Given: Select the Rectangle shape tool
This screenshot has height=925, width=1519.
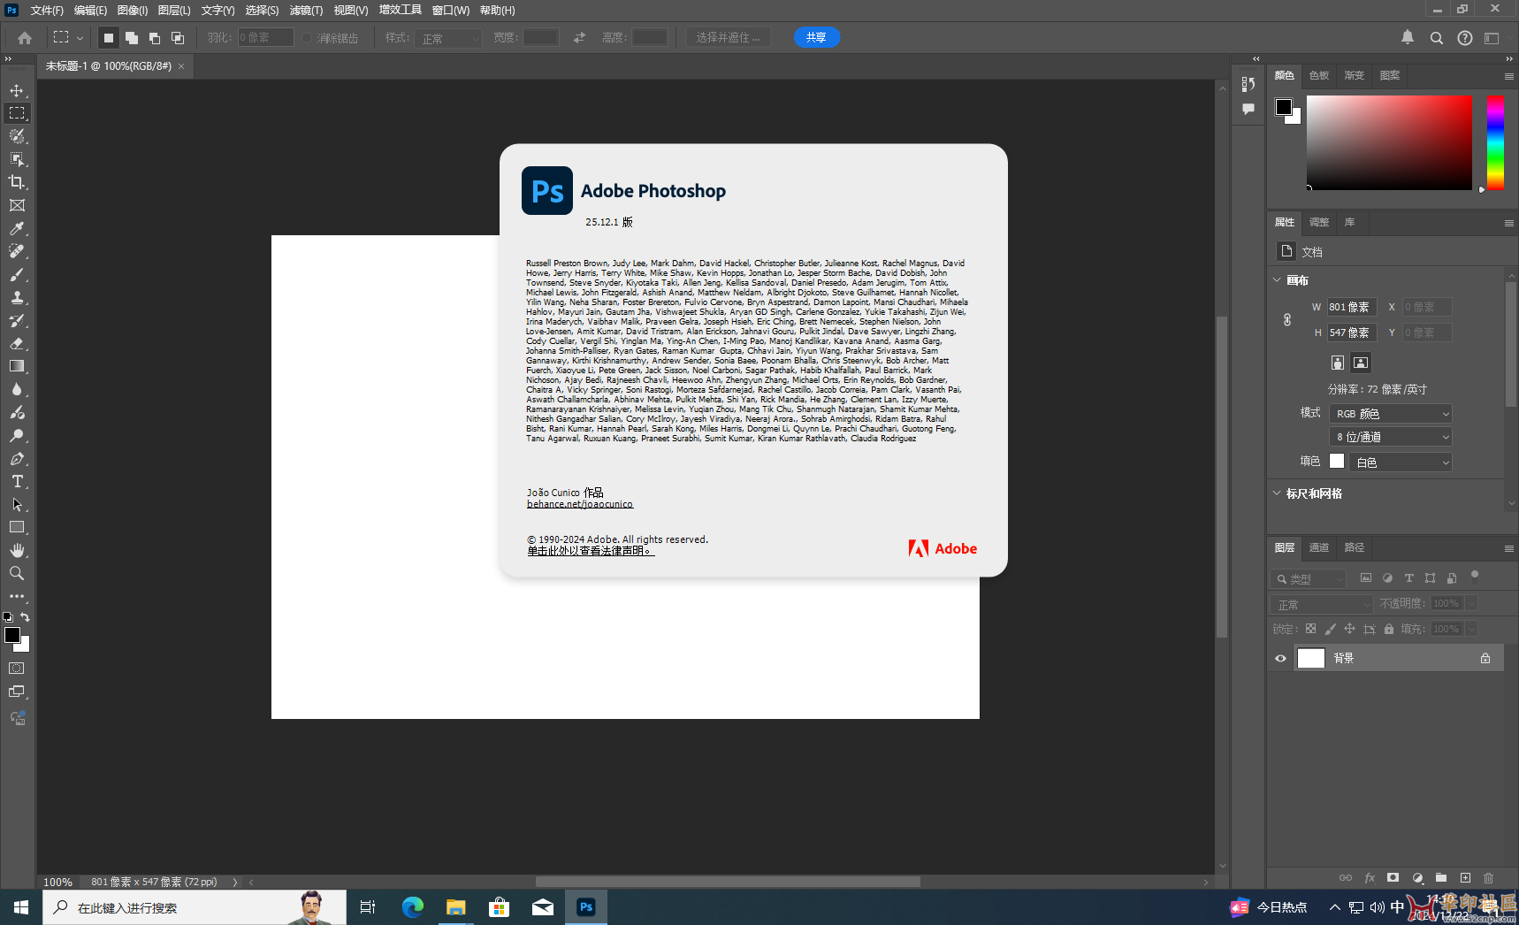Looking at the screenshot, I should [x=17, y=527].
